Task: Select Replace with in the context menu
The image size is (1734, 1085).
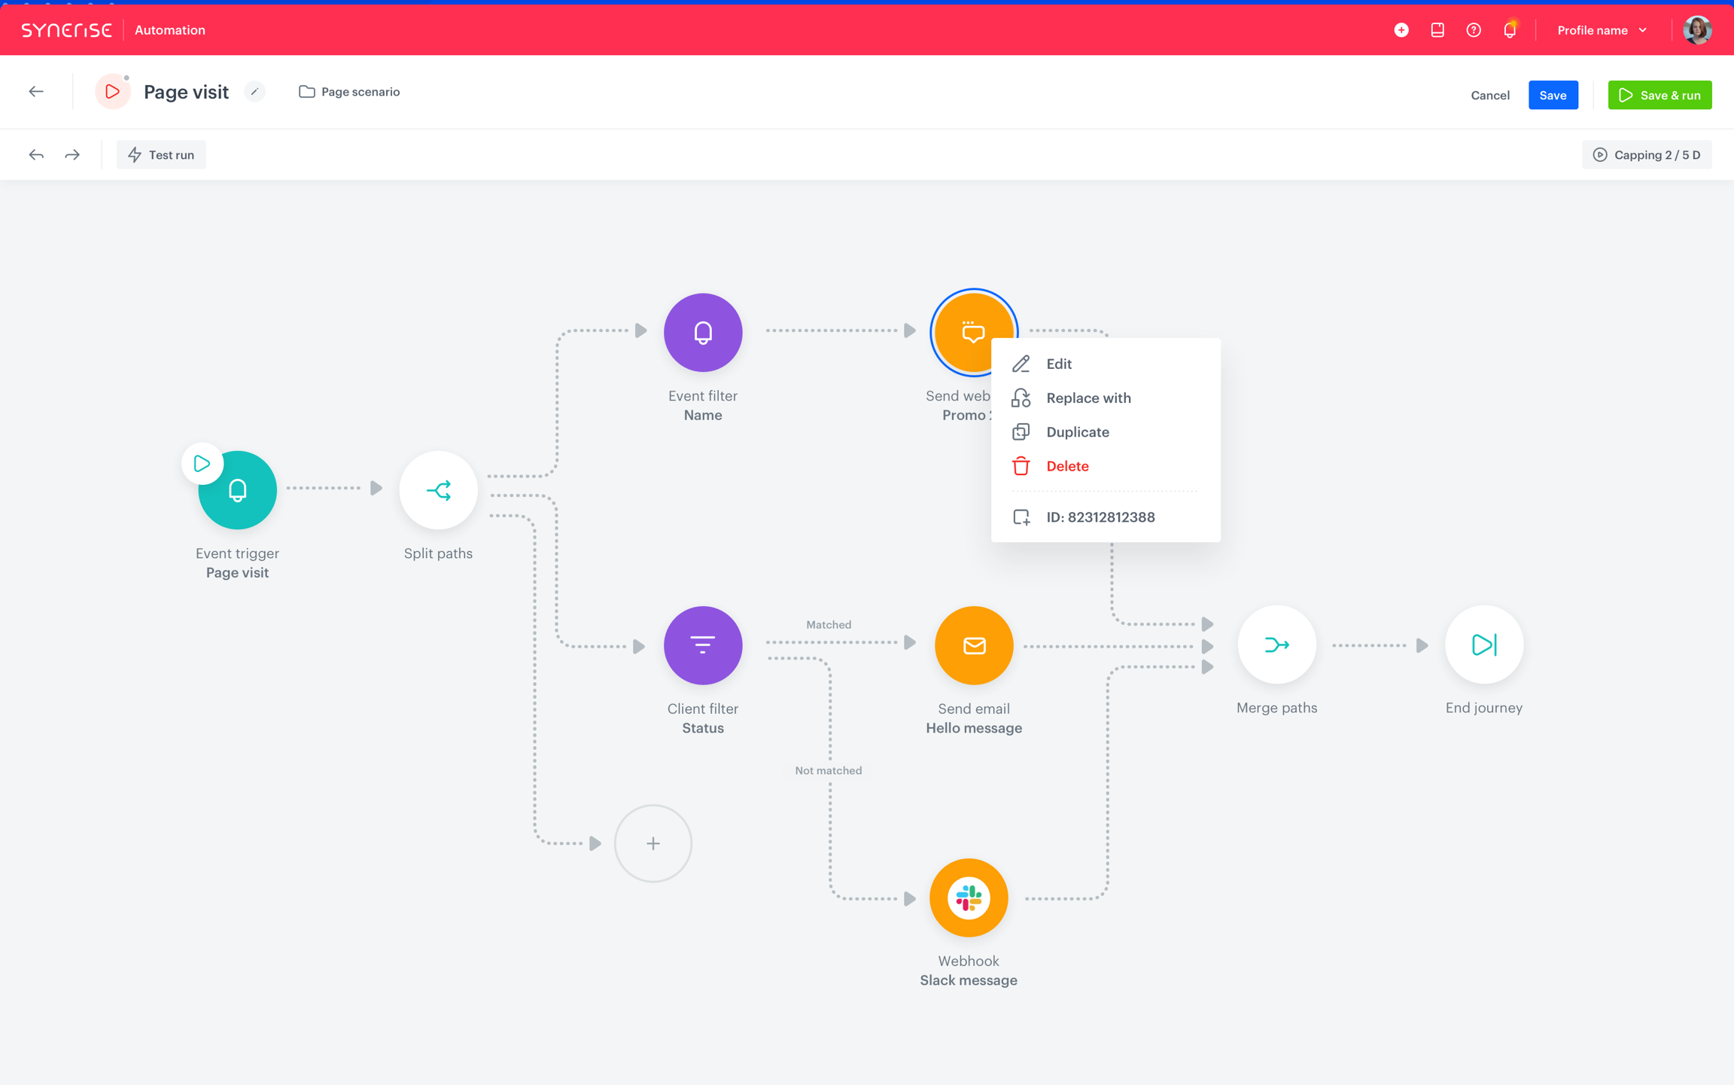Action: click(x=1088, y=398)
